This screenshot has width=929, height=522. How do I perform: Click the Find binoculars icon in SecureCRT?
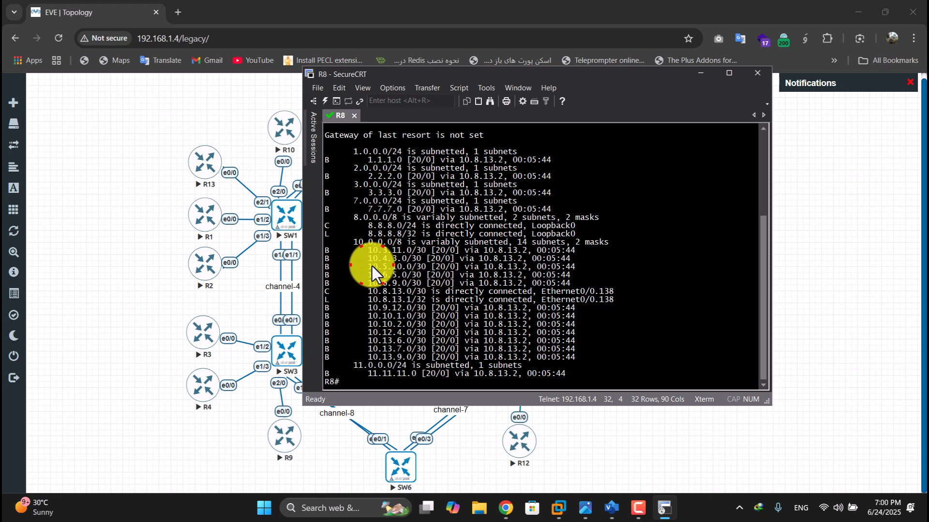coord(490,101)
